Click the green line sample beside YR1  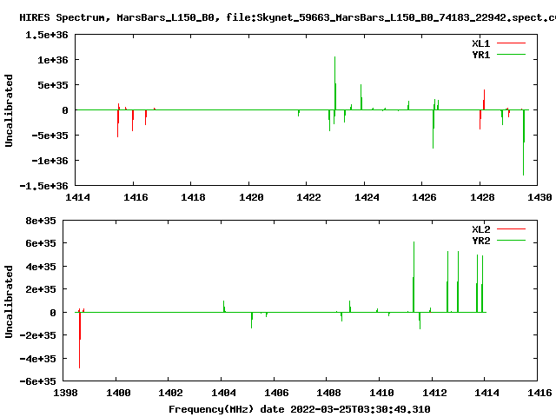click(511, 55)
